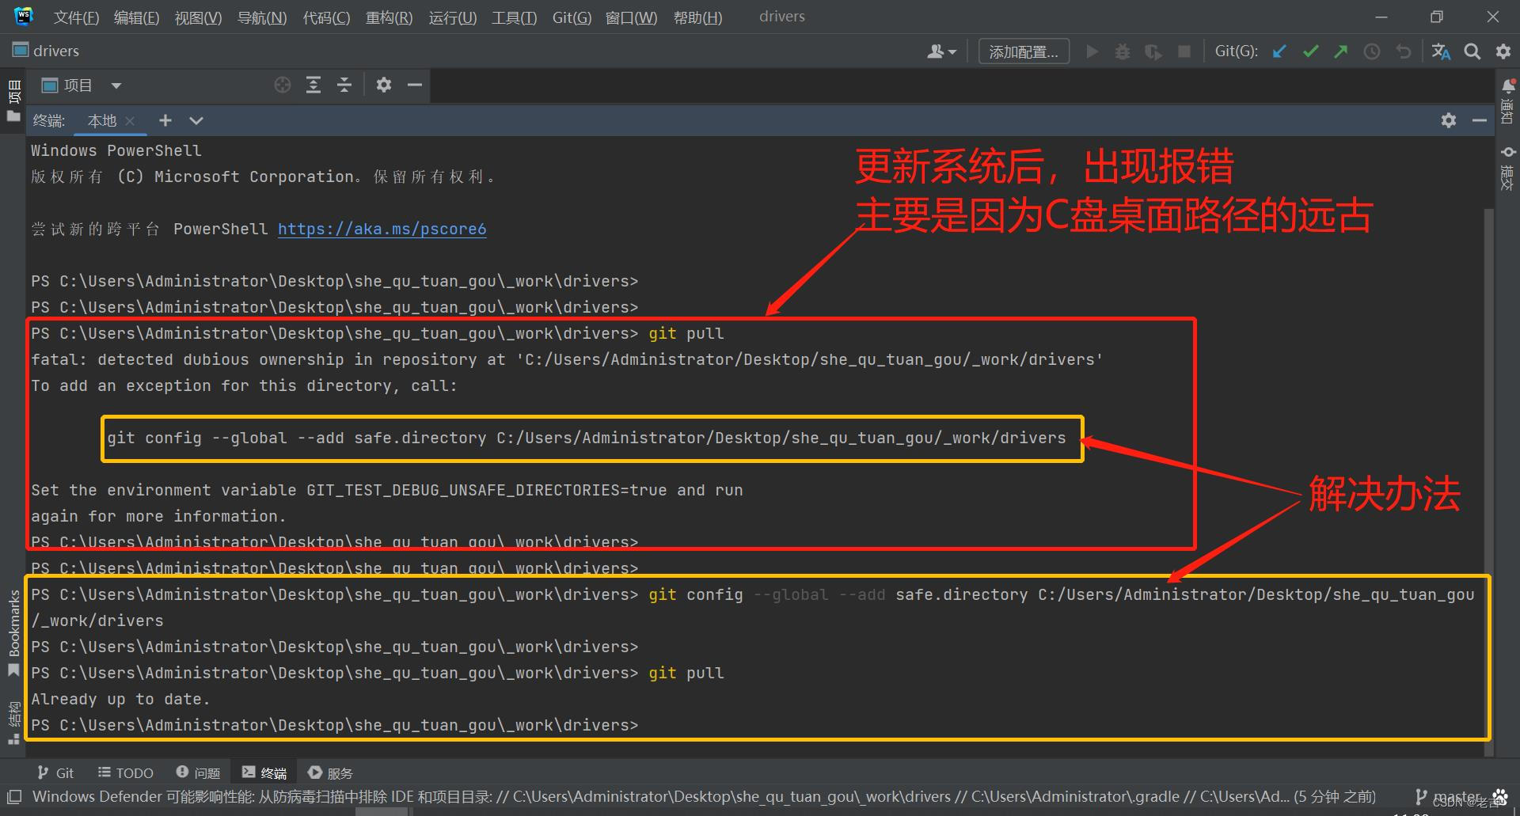Screen dimensions: 1520x816
Task: Click the WebStorm logo icon
Action: click(24, 16)
